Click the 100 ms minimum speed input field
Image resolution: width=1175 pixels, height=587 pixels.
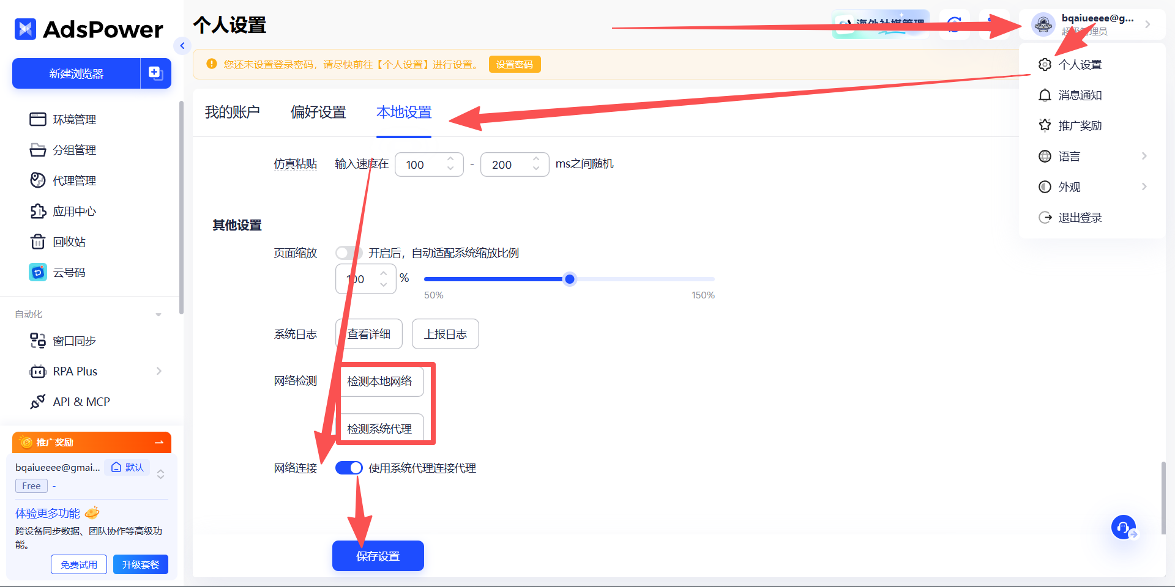(422, 164)
